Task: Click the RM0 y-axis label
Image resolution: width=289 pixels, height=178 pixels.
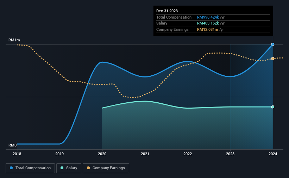Action: coord(13,145)
